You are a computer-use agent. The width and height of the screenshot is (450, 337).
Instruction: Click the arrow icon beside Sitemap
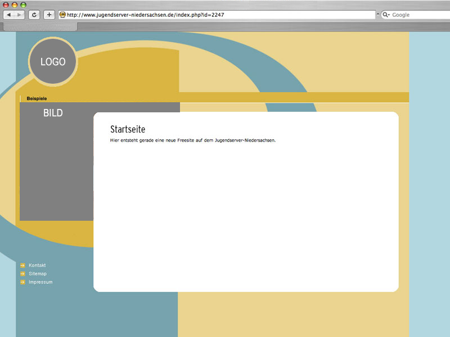[22, 274]
